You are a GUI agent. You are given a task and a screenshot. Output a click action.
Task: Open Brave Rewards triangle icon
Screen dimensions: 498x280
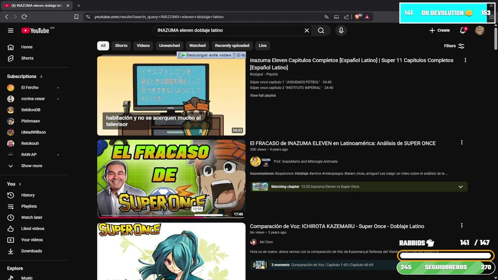click(x=367, y=17)
